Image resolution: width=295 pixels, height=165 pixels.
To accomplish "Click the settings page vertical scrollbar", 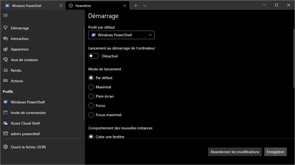I will pyautogui.click(x=294, y=58).
